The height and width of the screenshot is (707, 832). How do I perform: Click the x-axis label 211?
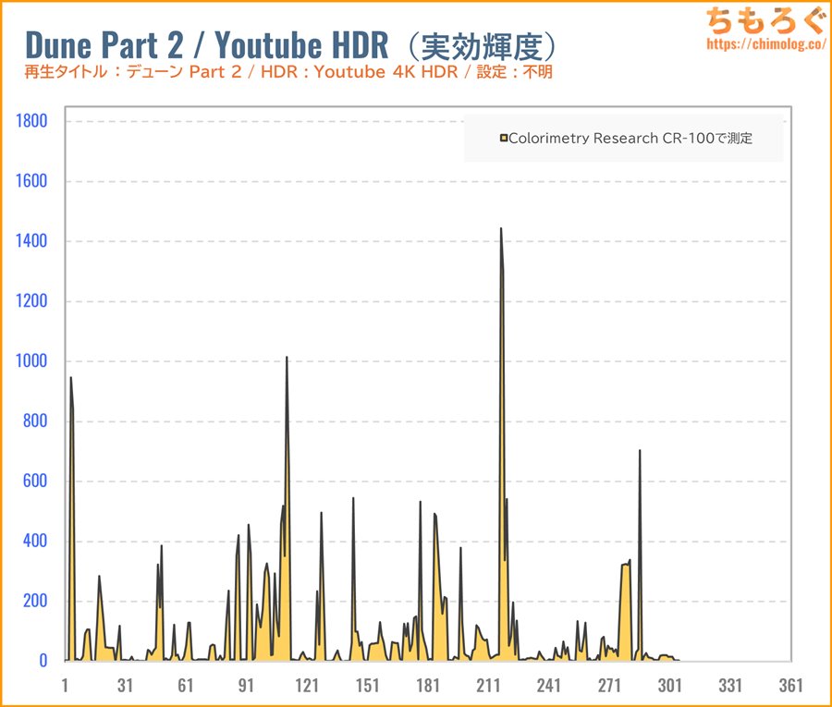click(x=488, y=685)
